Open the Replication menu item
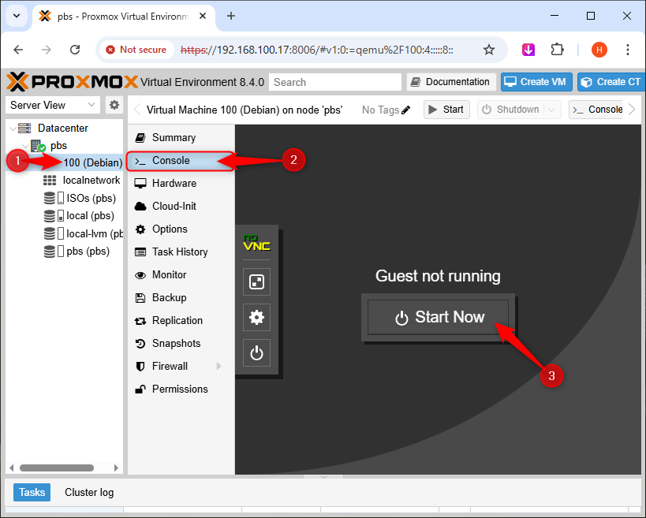This screenshot has height=518, width=646. click(x=181, y=320)
